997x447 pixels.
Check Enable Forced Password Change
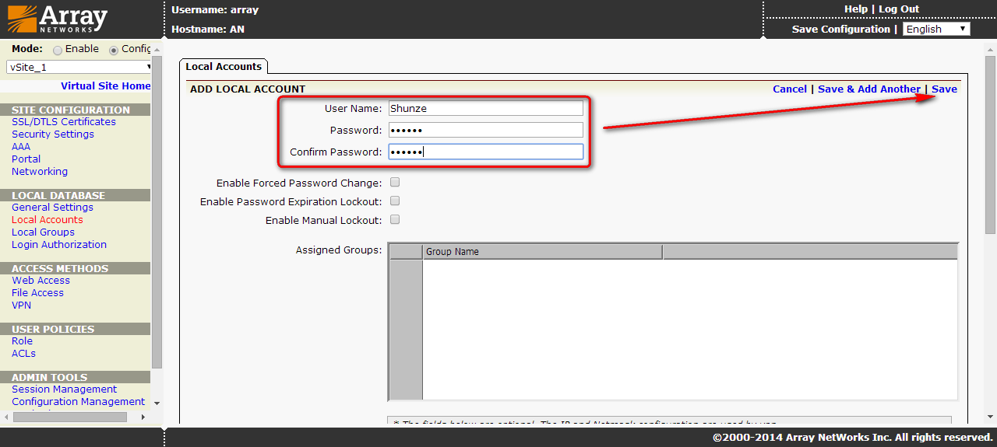[x=395, y=183]
